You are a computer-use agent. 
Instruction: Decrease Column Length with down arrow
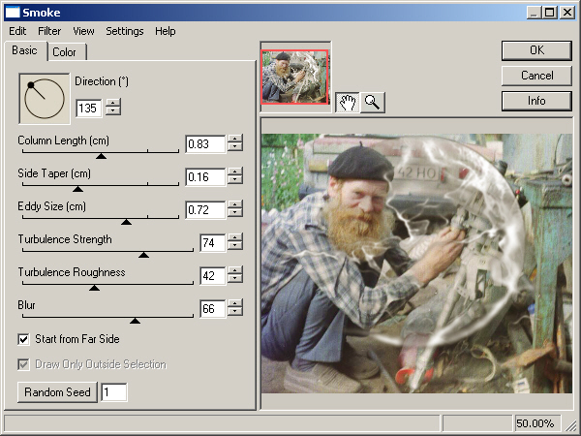click(x=235, y=148)
